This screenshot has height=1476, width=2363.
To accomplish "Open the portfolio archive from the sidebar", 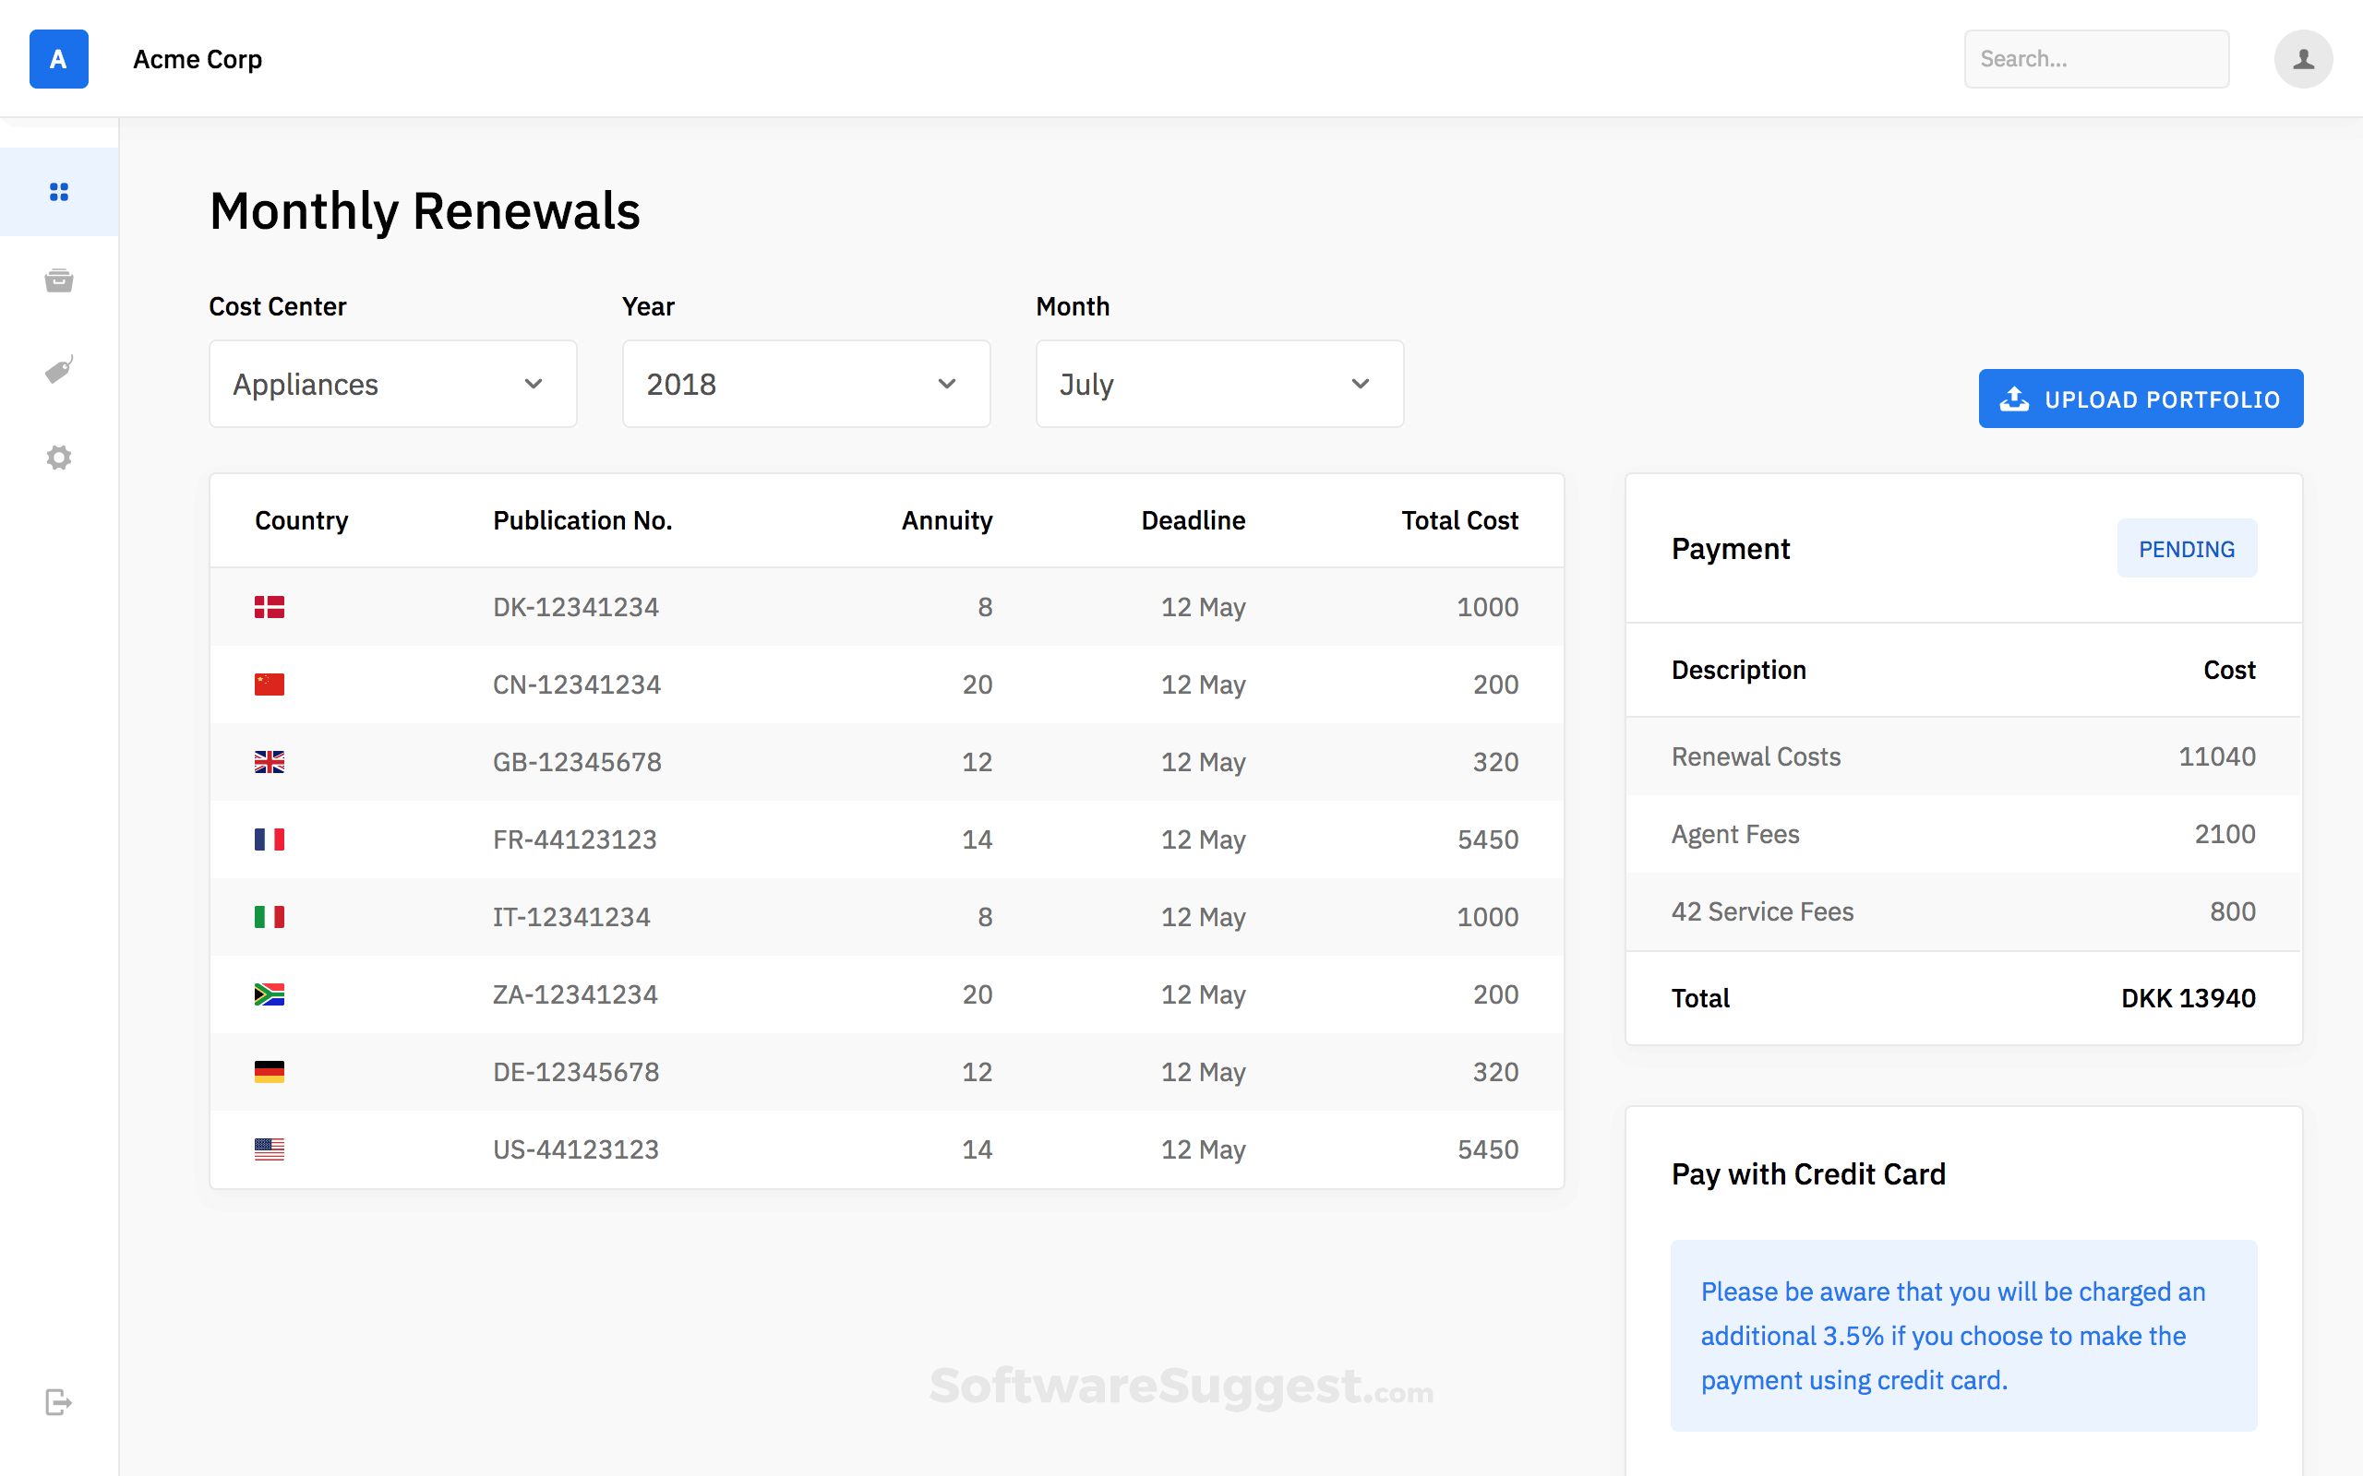I will point(58,280).
